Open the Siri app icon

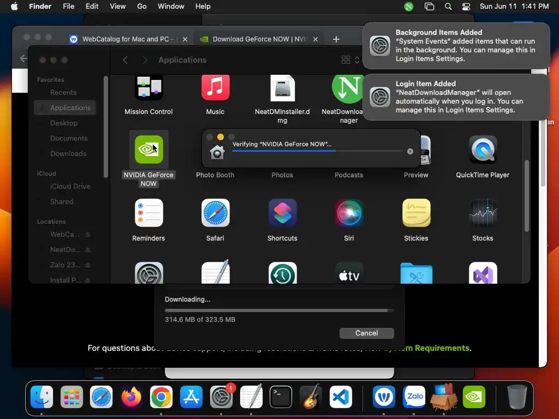(349, 213)
